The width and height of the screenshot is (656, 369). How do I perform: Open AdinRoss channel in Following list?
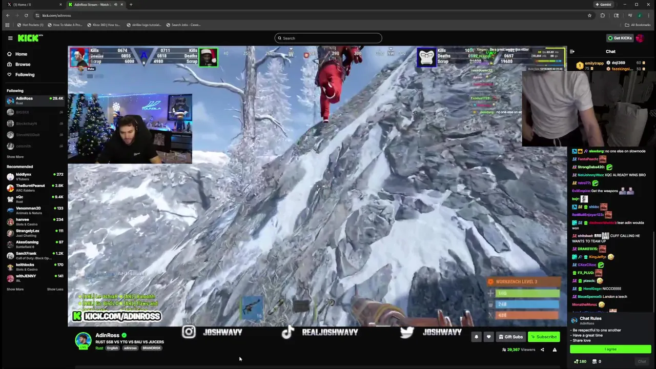click(x=34, y=100)
